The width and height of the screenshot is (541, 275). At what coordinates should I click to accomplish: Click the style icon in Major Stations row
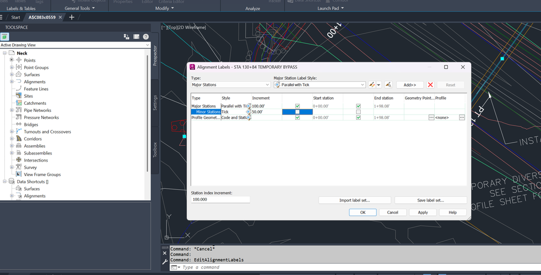(249, 106)
